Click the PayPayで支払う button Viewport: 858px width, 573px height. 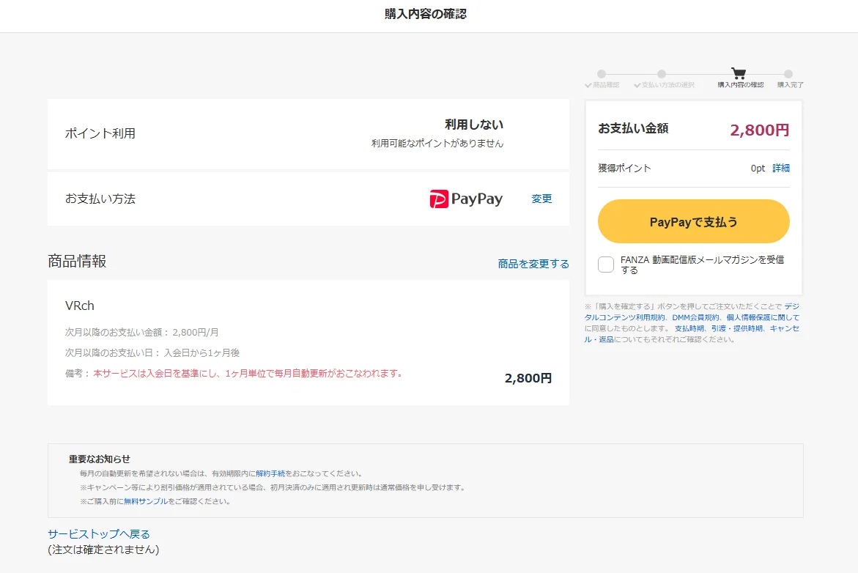point(693,221)
